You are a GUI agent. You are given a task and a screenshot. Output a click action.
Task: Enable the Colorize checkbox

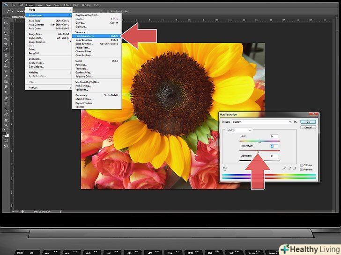pyautogui.click(x=302, y=165)
